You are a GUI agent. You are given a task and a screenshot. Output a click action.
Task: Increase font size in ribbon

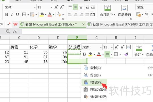click(56, 7)
